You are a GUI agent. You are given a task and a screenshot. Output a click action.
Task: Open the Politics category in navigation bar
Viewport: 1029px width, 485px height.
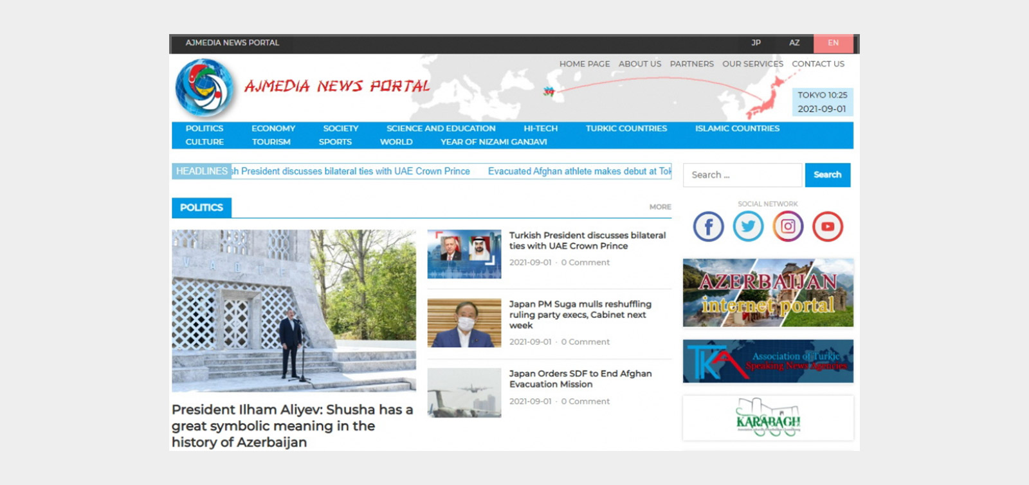pos(205,128)
